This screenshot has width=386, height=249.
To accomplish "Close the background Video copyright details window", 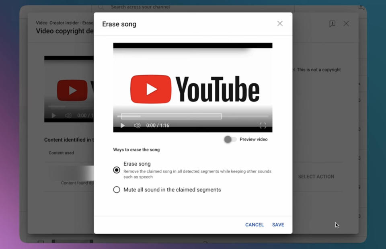I will (x=346, y=24).
